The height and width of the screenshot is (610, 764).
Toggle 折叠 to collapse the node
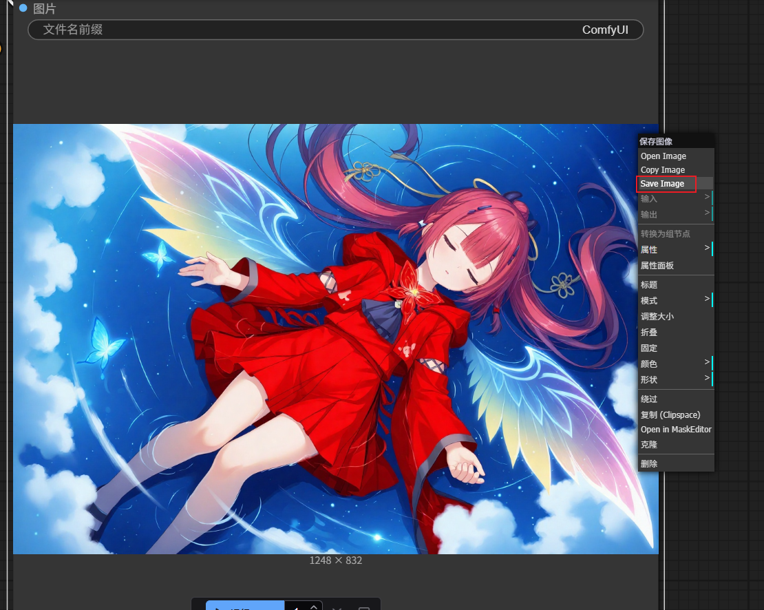649,333
